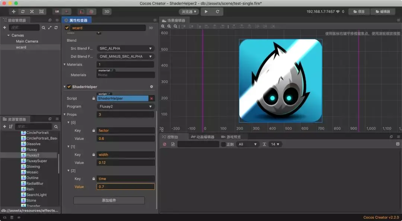Zoom out the scene view
Image resolution: width=402 pixels, height=221 pixels.
pos(169,26)
